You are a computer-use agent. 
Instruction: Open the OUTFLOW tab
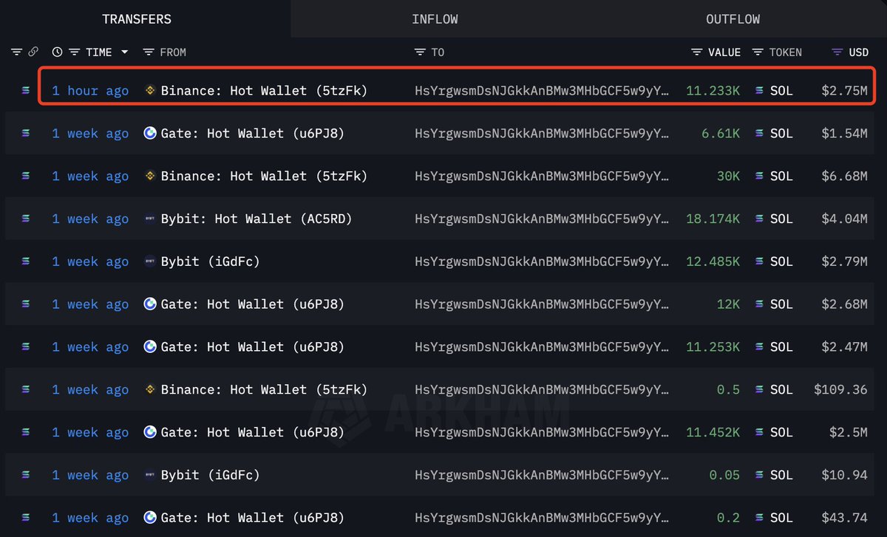(733, 19)
